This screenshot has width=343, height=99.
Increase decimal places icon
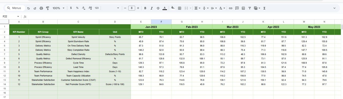[x=90, y=8]
